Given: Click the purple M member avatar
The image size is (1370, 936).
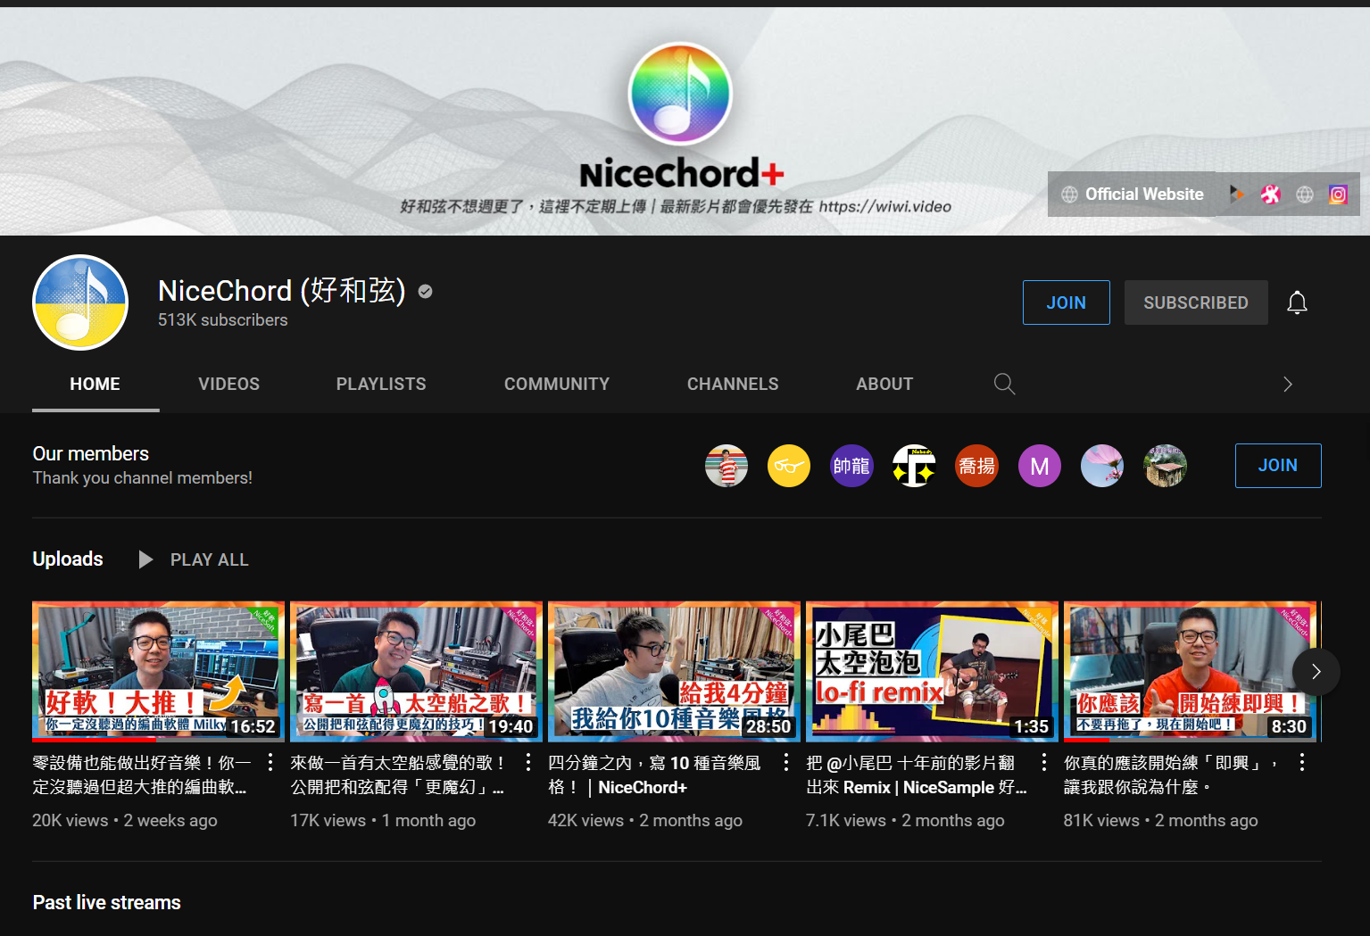Looking at the screenshot, I should (1039, 466).
